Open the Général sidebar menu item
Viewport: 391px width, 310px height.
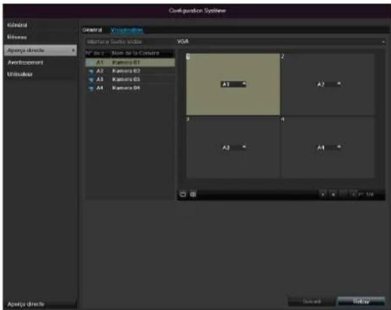point(17,25)
